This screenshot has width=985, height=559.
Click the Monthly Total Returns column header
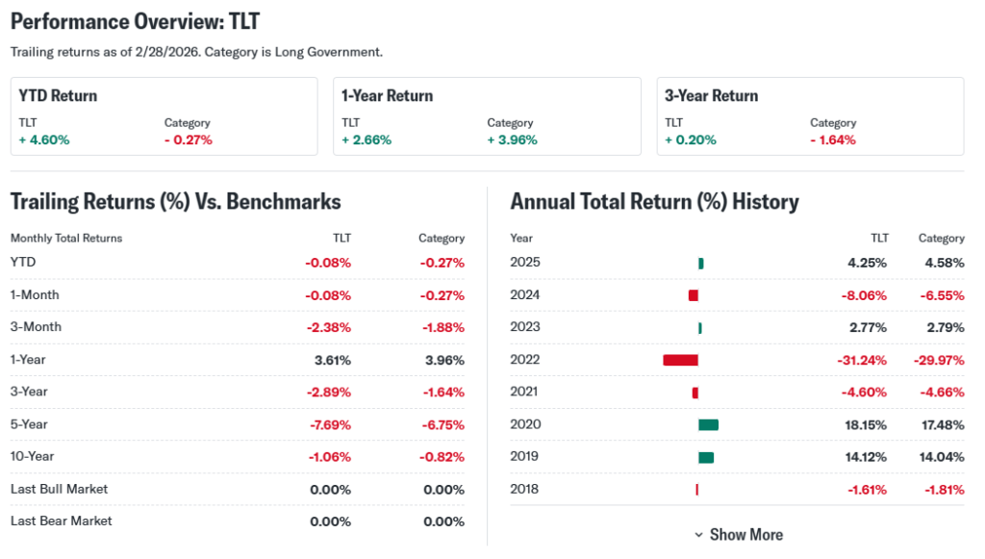(66, 238)
